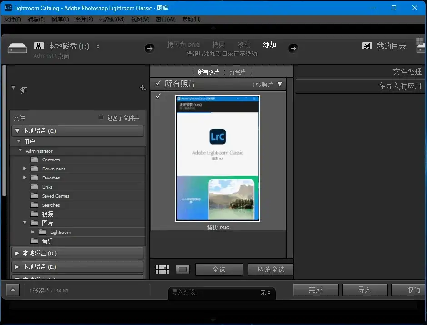This screenshot has width=427, height=325.
Task: Enable the 包含子文件夹 checkbox
Action: tap(101, 117)
